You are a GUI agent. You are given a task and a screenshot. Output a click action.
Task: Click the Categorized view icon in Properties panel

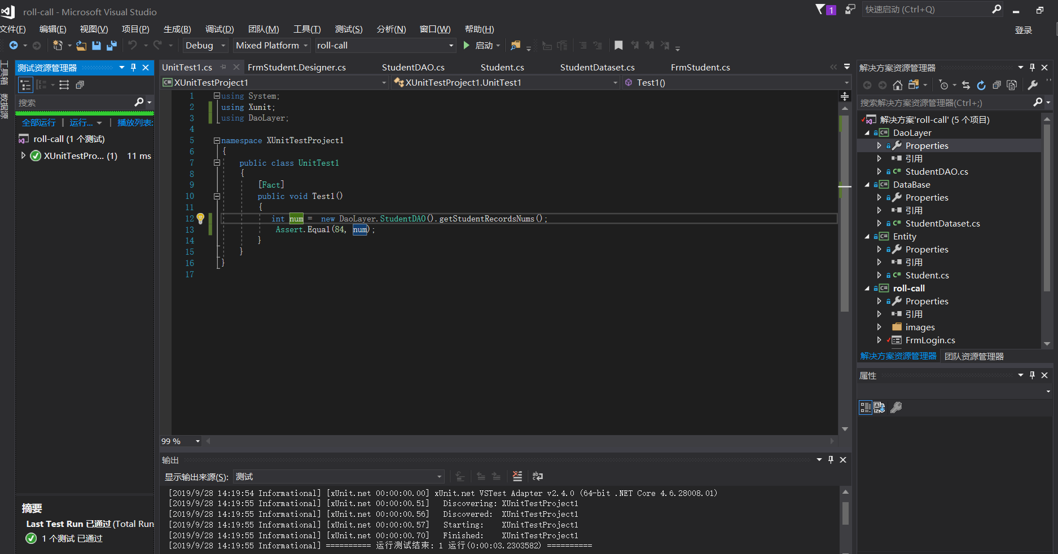(x=866, y=407)
